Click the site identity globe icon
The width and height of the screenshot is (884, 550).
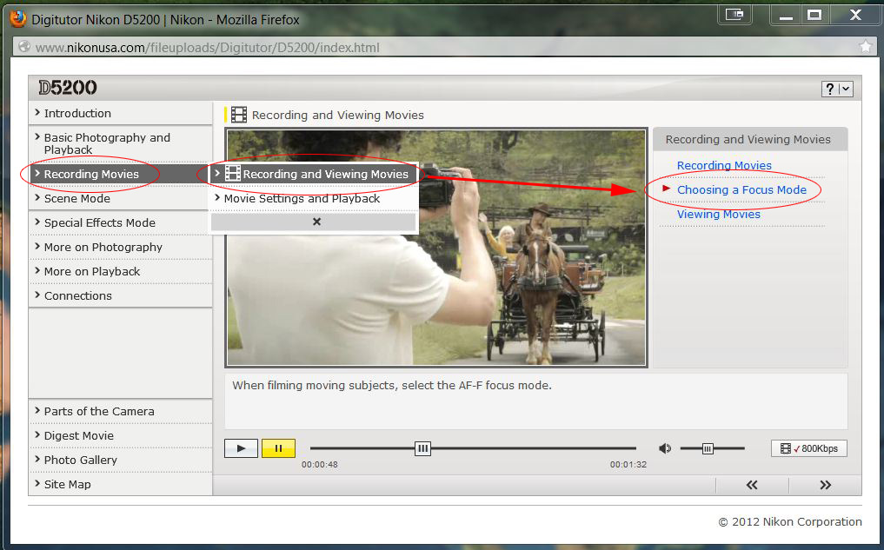click(23, 46)
